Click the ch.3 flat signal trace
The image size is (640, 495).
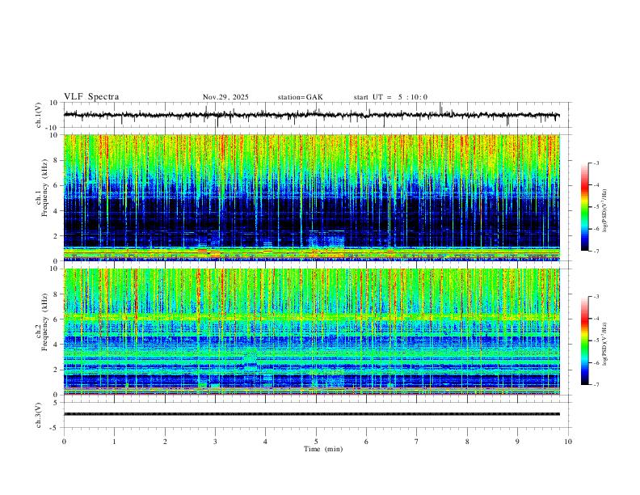pyautogui.click(x=312, y=414)
